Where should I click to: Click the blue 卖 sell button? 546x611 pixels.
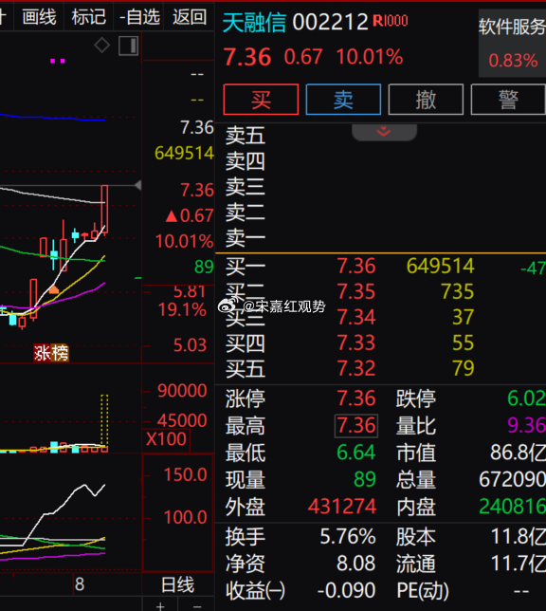click(x=343, y=100)
